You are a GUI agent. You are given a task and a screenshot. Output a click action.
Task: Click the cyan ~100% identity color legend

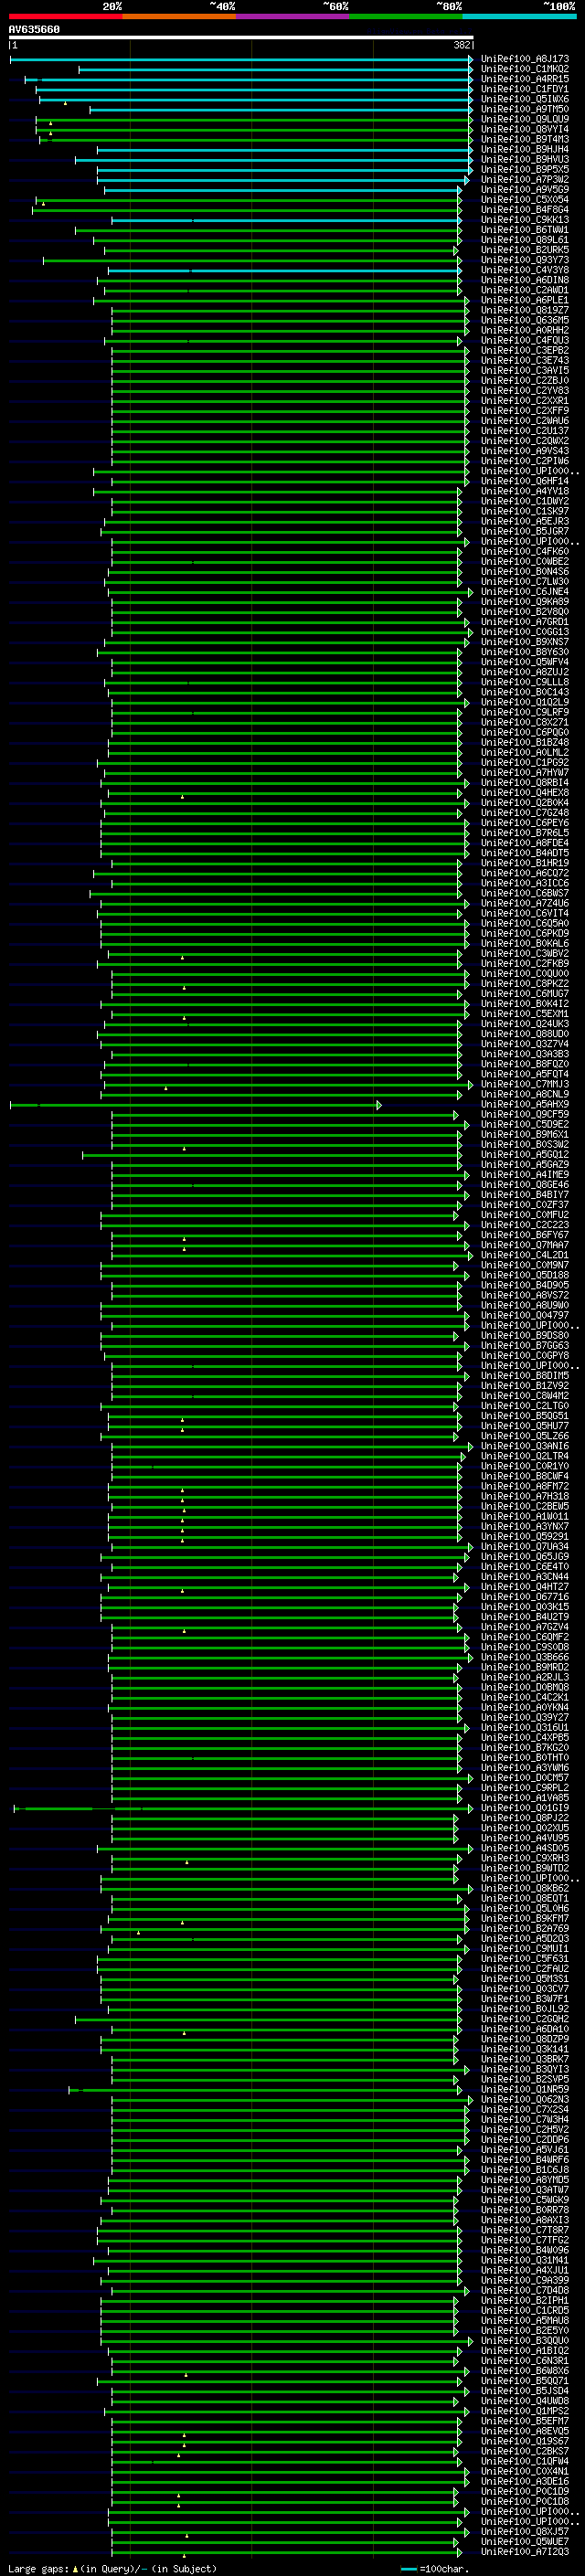click(x=520, y=16)
